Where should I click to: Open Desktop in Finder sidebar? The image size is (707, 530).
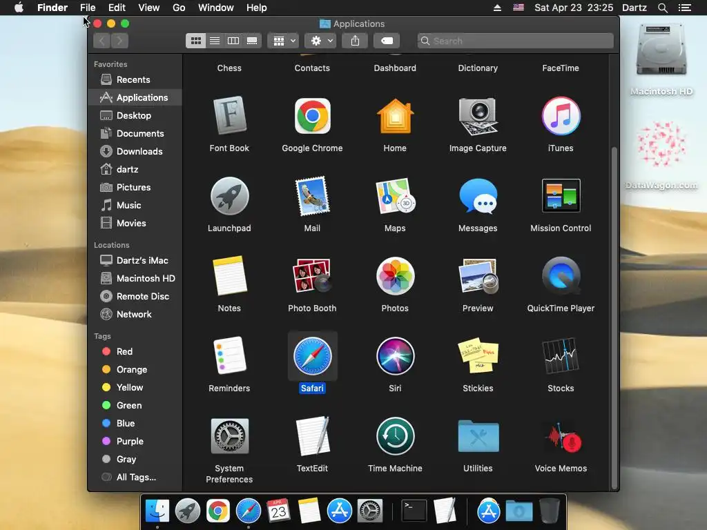[x=135, y=115]
